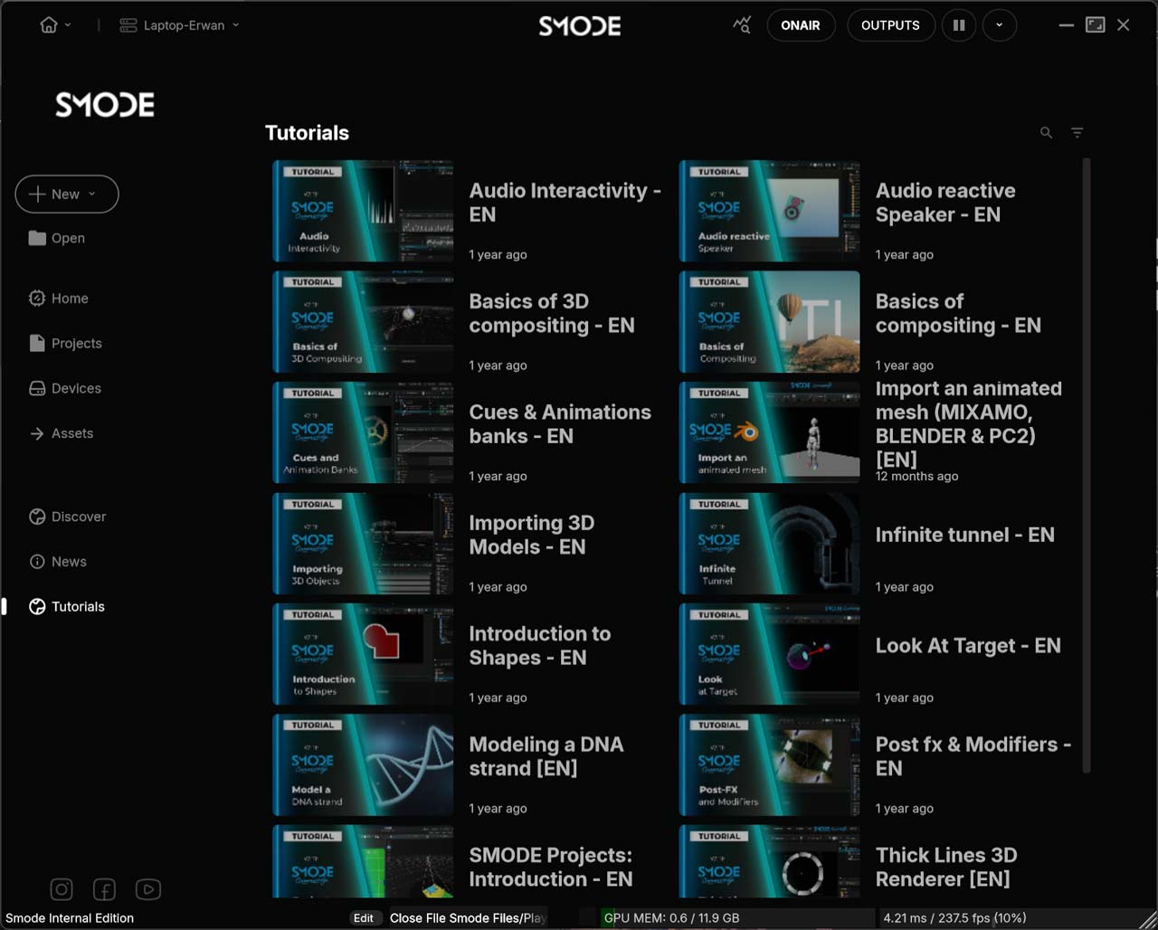1158x930 pixels.
Task: Select Assets in the sidebar
Action: point(62,433)
